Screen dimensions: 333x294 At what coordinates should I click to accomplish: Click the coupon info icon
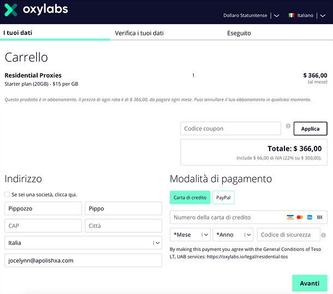coord(288,126)
